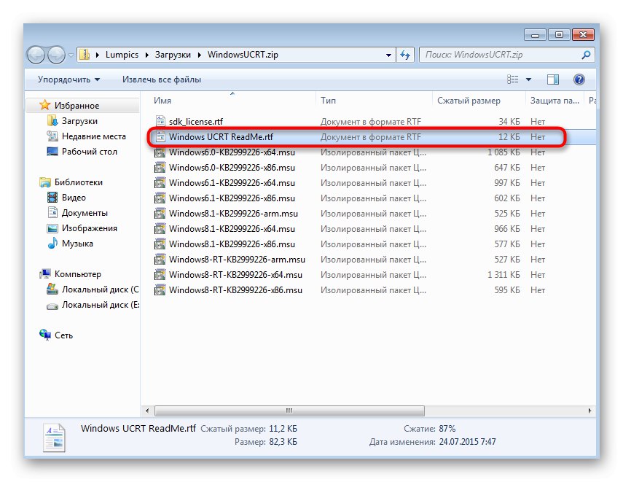The width and height of the screenshot is (623, 482).
Task: Open Локальный диск (E: in the sidebar
Action: tap(100, 305)
